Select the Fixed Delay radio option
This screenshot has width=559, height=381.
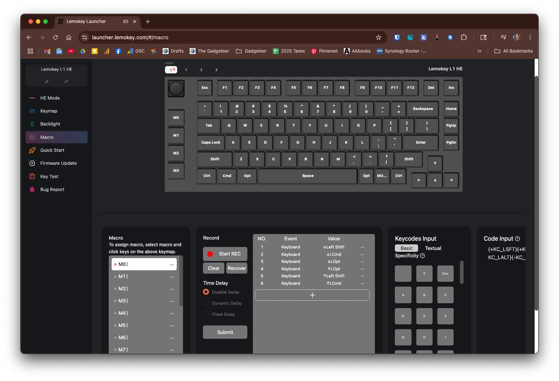coord(206,314)
